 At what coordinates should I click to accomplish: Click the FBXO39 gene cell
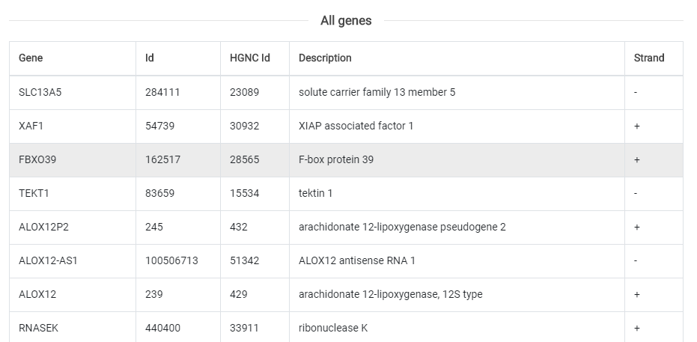click(36, 159)
